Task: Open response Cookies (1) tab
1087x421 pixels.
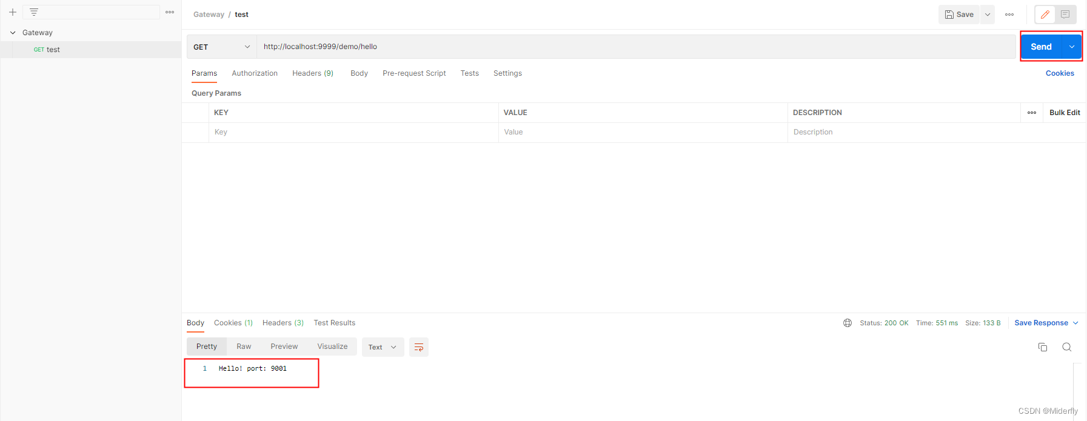Action: (x=233, y=323)
